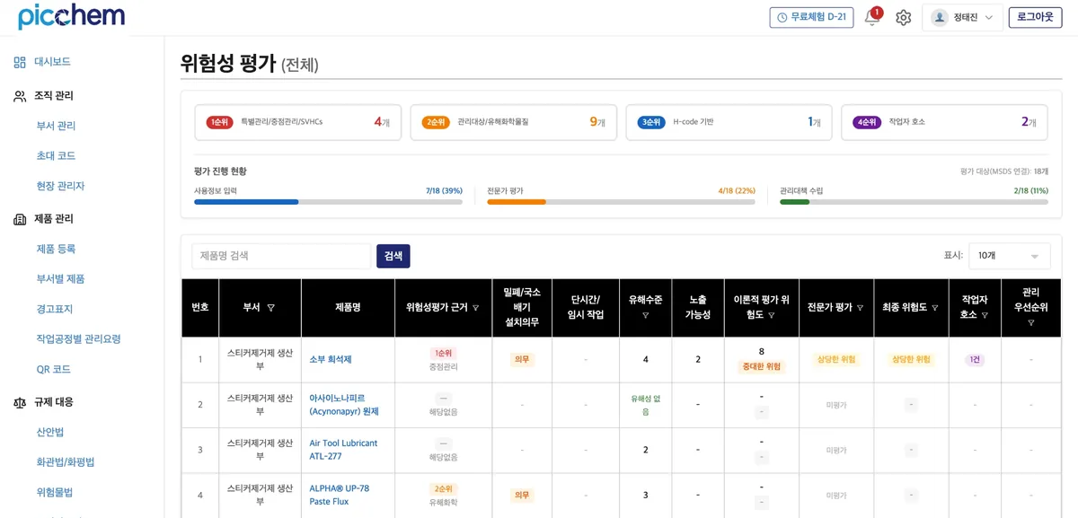
Task: Select the 4순위 작업자 호소 card
Action: (944, 122)
